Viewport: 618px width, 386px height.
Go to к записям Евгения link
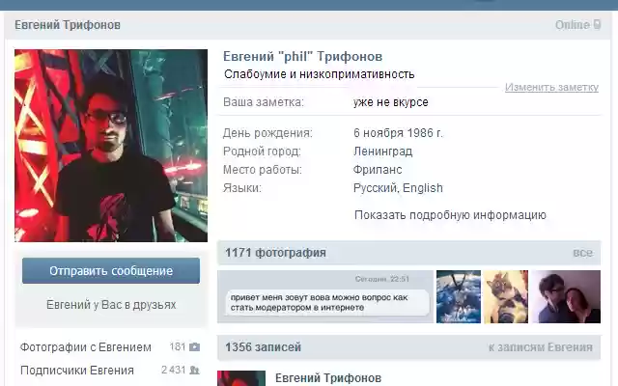pos(541,347)
